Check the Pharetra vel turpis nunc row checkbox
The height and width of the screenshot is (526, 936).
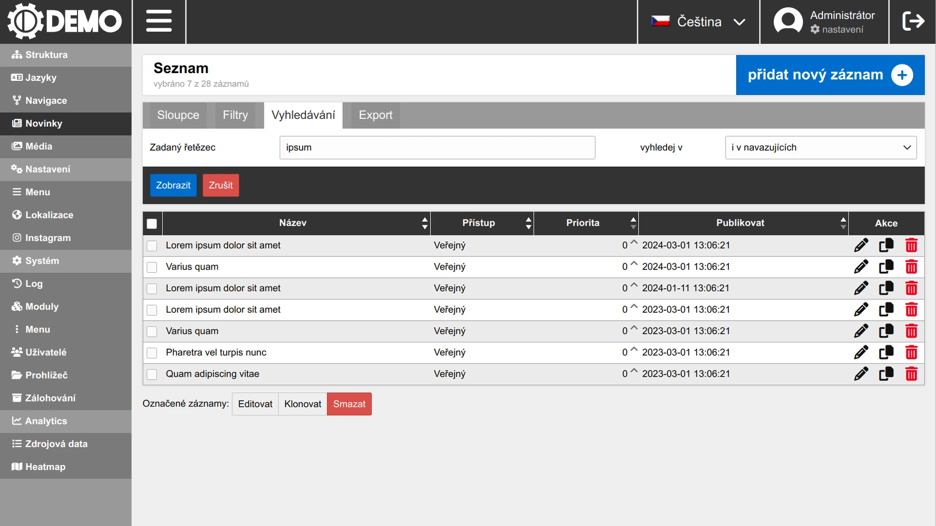(x=152, y=353)
